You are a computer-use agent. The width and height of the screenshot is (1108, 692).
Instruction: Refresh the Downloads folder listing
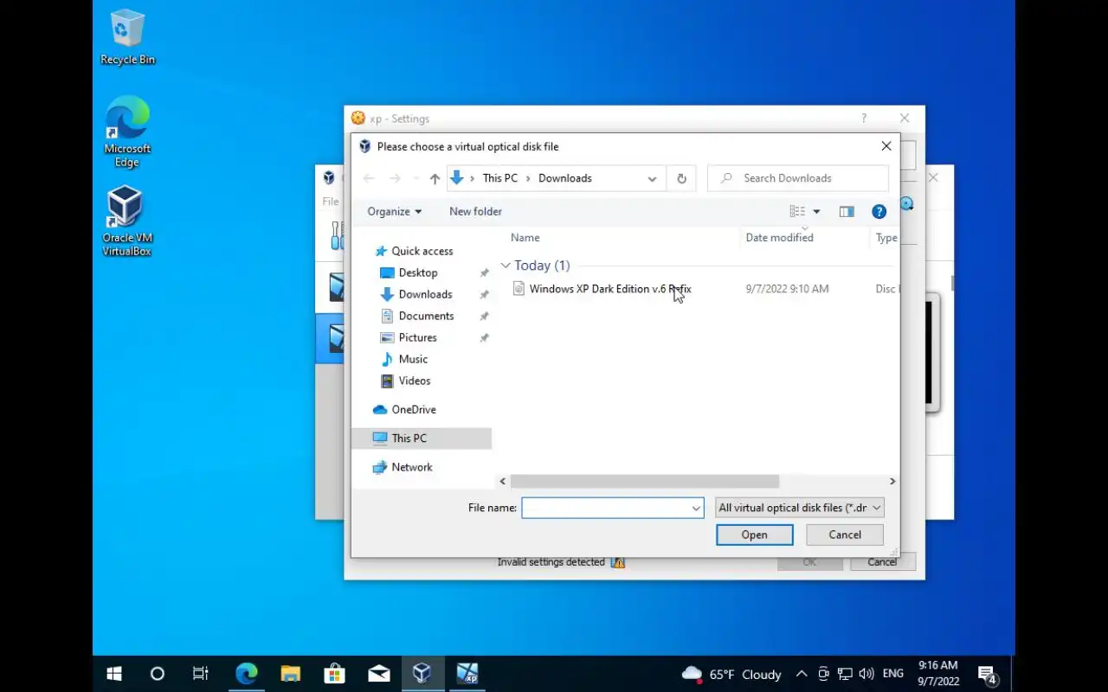[x=681, y=178]
